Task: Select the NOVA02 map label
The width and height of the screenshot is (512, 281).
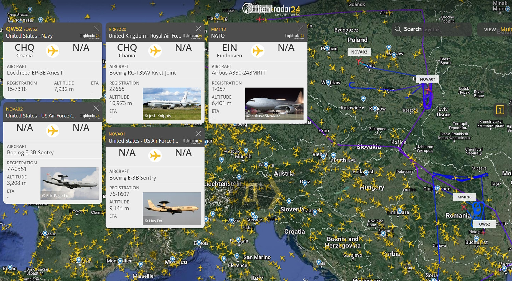Action: [x=359, y=52]
